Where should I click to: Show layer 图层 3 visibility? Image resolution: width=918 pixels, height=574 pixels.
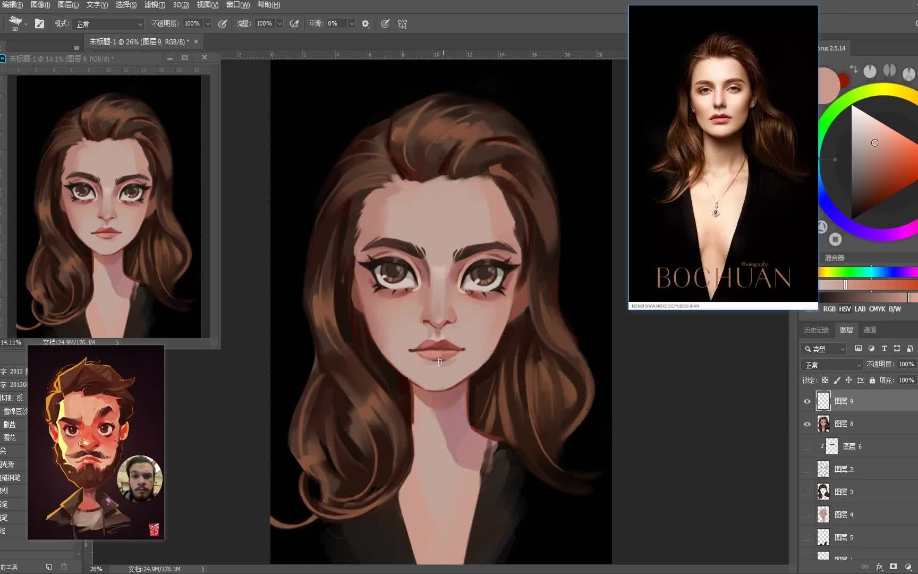(x=807, y=492)
